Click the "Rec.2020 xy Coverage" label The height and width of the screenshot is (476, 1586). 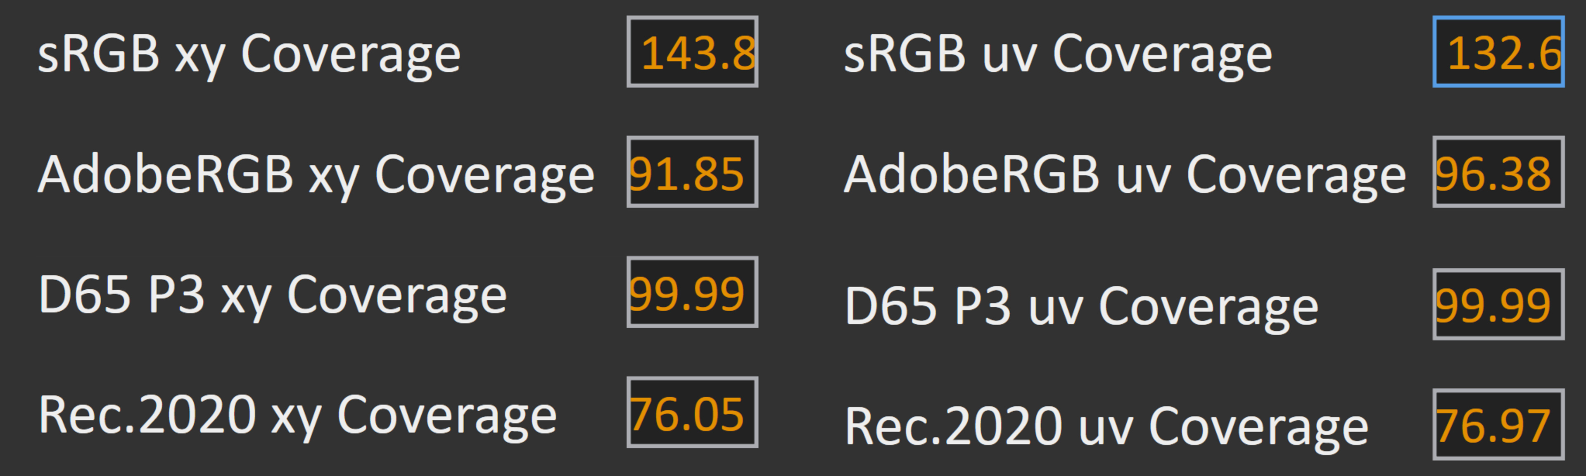coord(297,416)
